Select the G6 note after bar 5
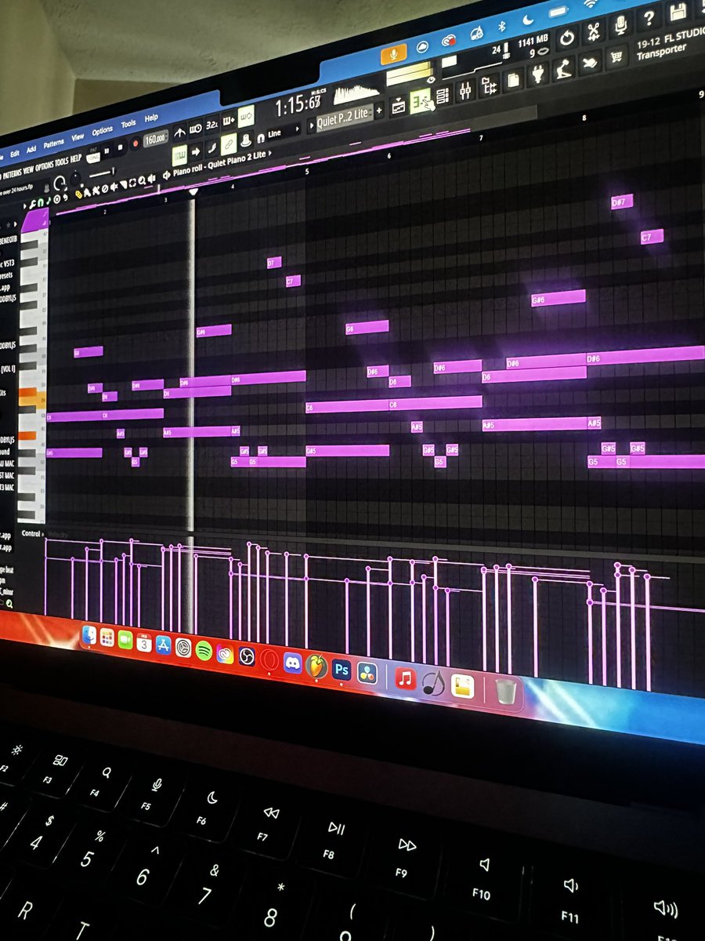705x941 pixels. pos(367,327)
